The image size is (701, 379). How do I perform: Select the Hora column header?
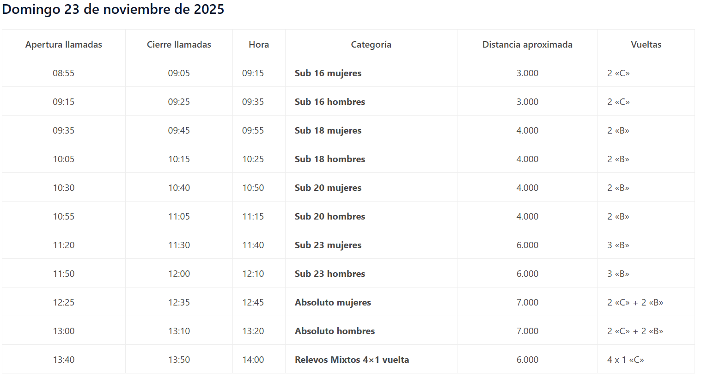259,45
